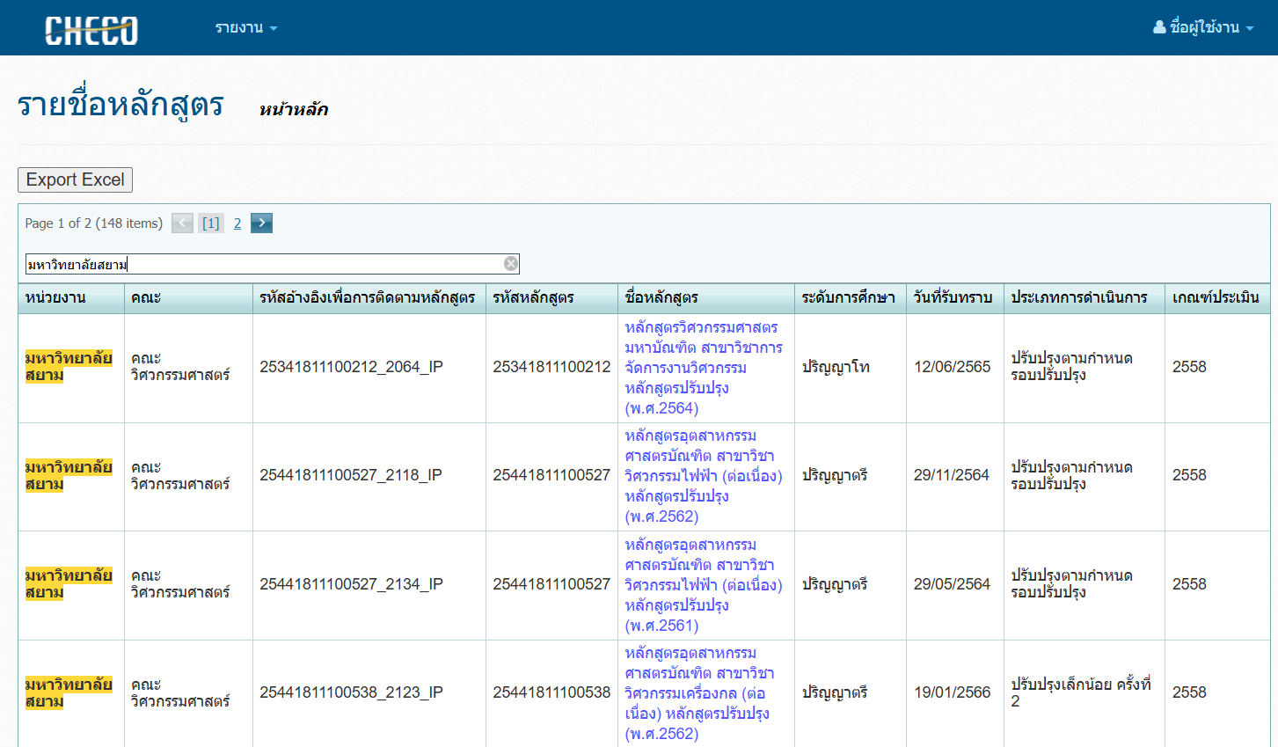This screenshot has height=747, width=1278.
Task: Go to next page arrow
Action: [261, 223]
